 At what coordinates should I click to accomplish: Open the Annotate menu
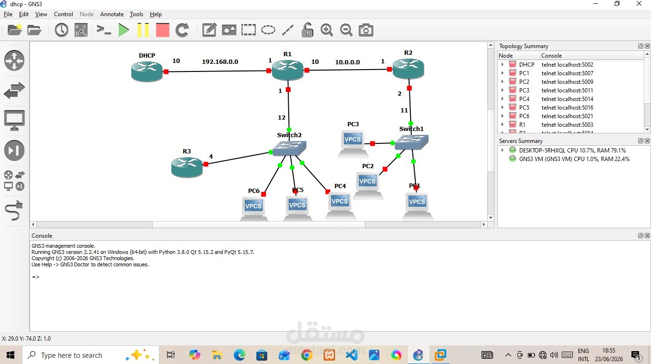112,14
